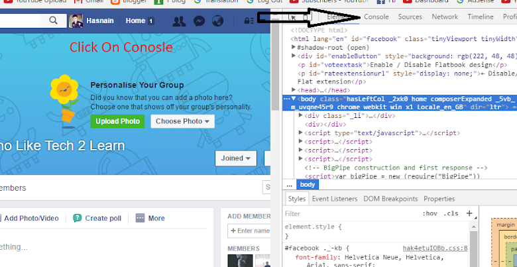Open the hak4etuIOBb.css:8 source link

[435, 248]
